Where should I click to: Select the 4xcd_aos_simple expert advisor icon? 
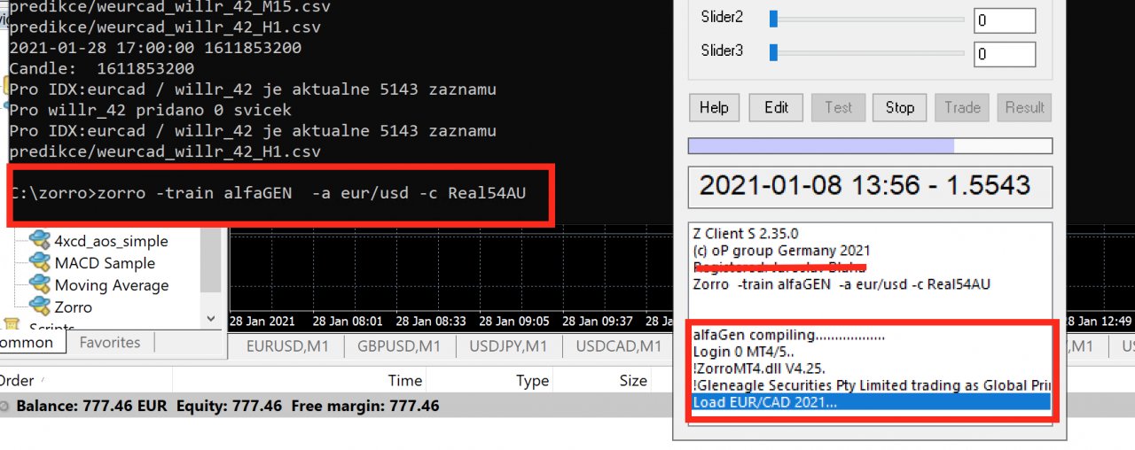pos(39,241)
